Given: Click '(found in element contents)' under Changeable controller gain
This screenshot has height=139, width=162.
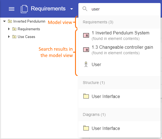Looking at the screenshot, I should 116,53.
